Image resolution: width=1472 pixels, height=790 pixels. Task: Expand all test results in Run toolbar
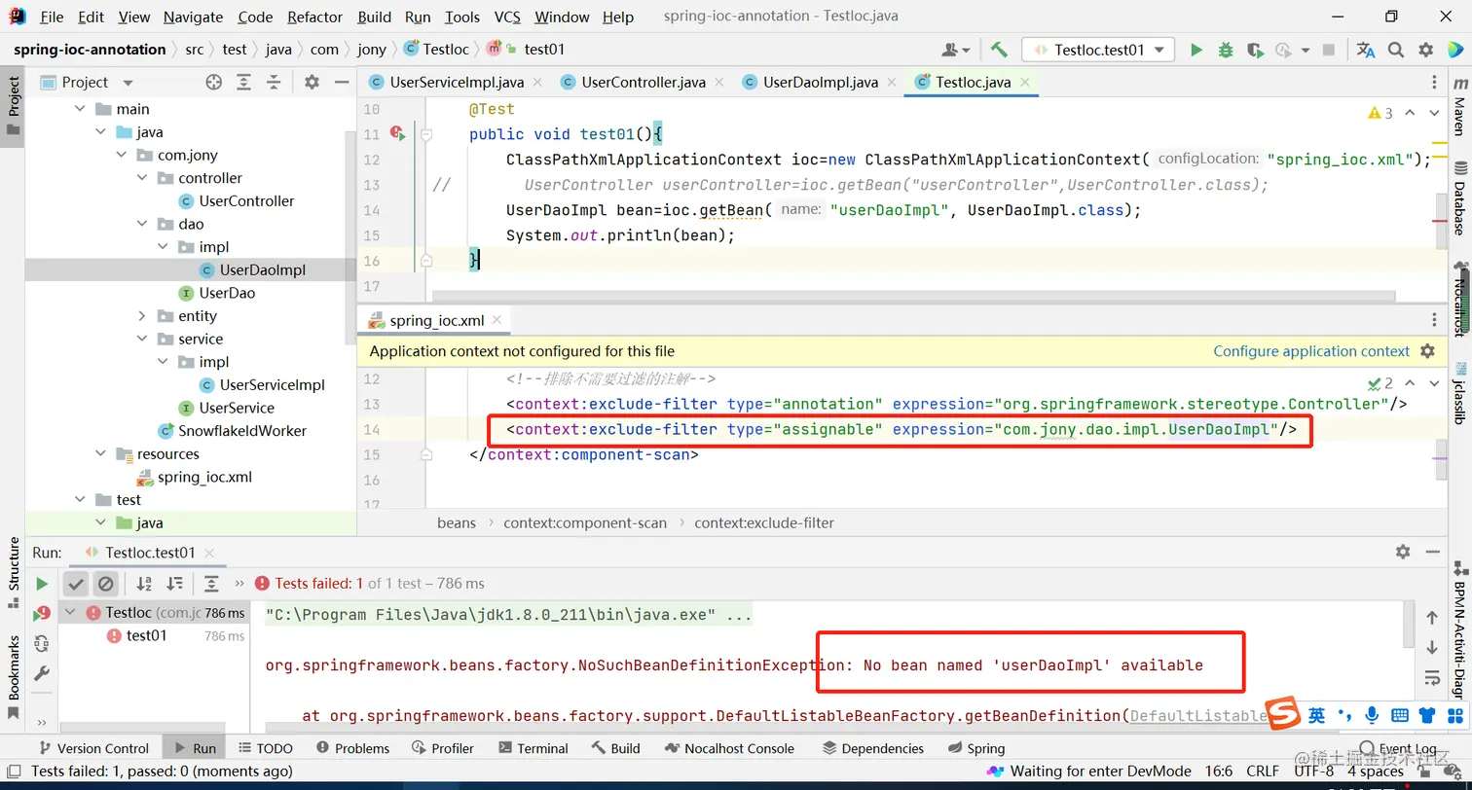pos(211,584)
